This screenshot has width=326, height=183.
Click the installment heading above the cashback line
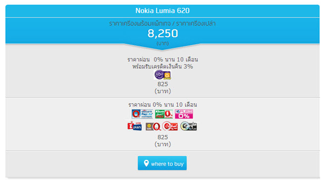(x=163, y=60)
